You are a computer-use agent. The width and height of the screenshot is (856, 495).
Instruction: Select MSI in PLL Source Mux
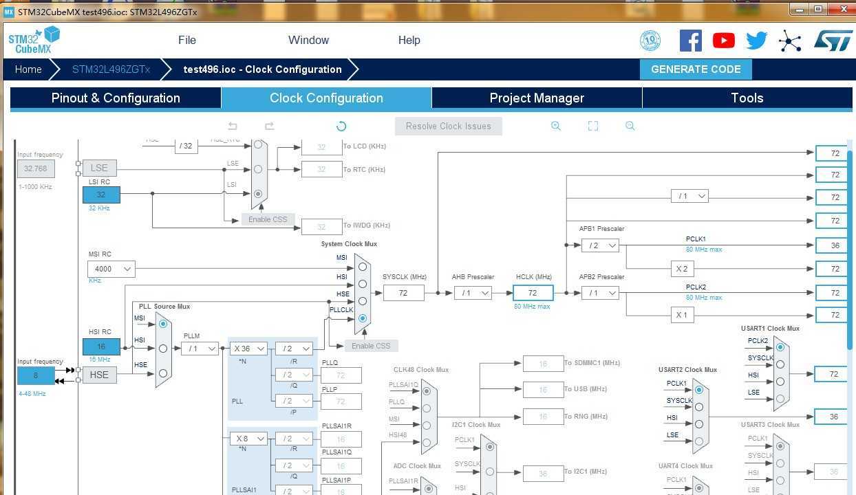(163, 323)
